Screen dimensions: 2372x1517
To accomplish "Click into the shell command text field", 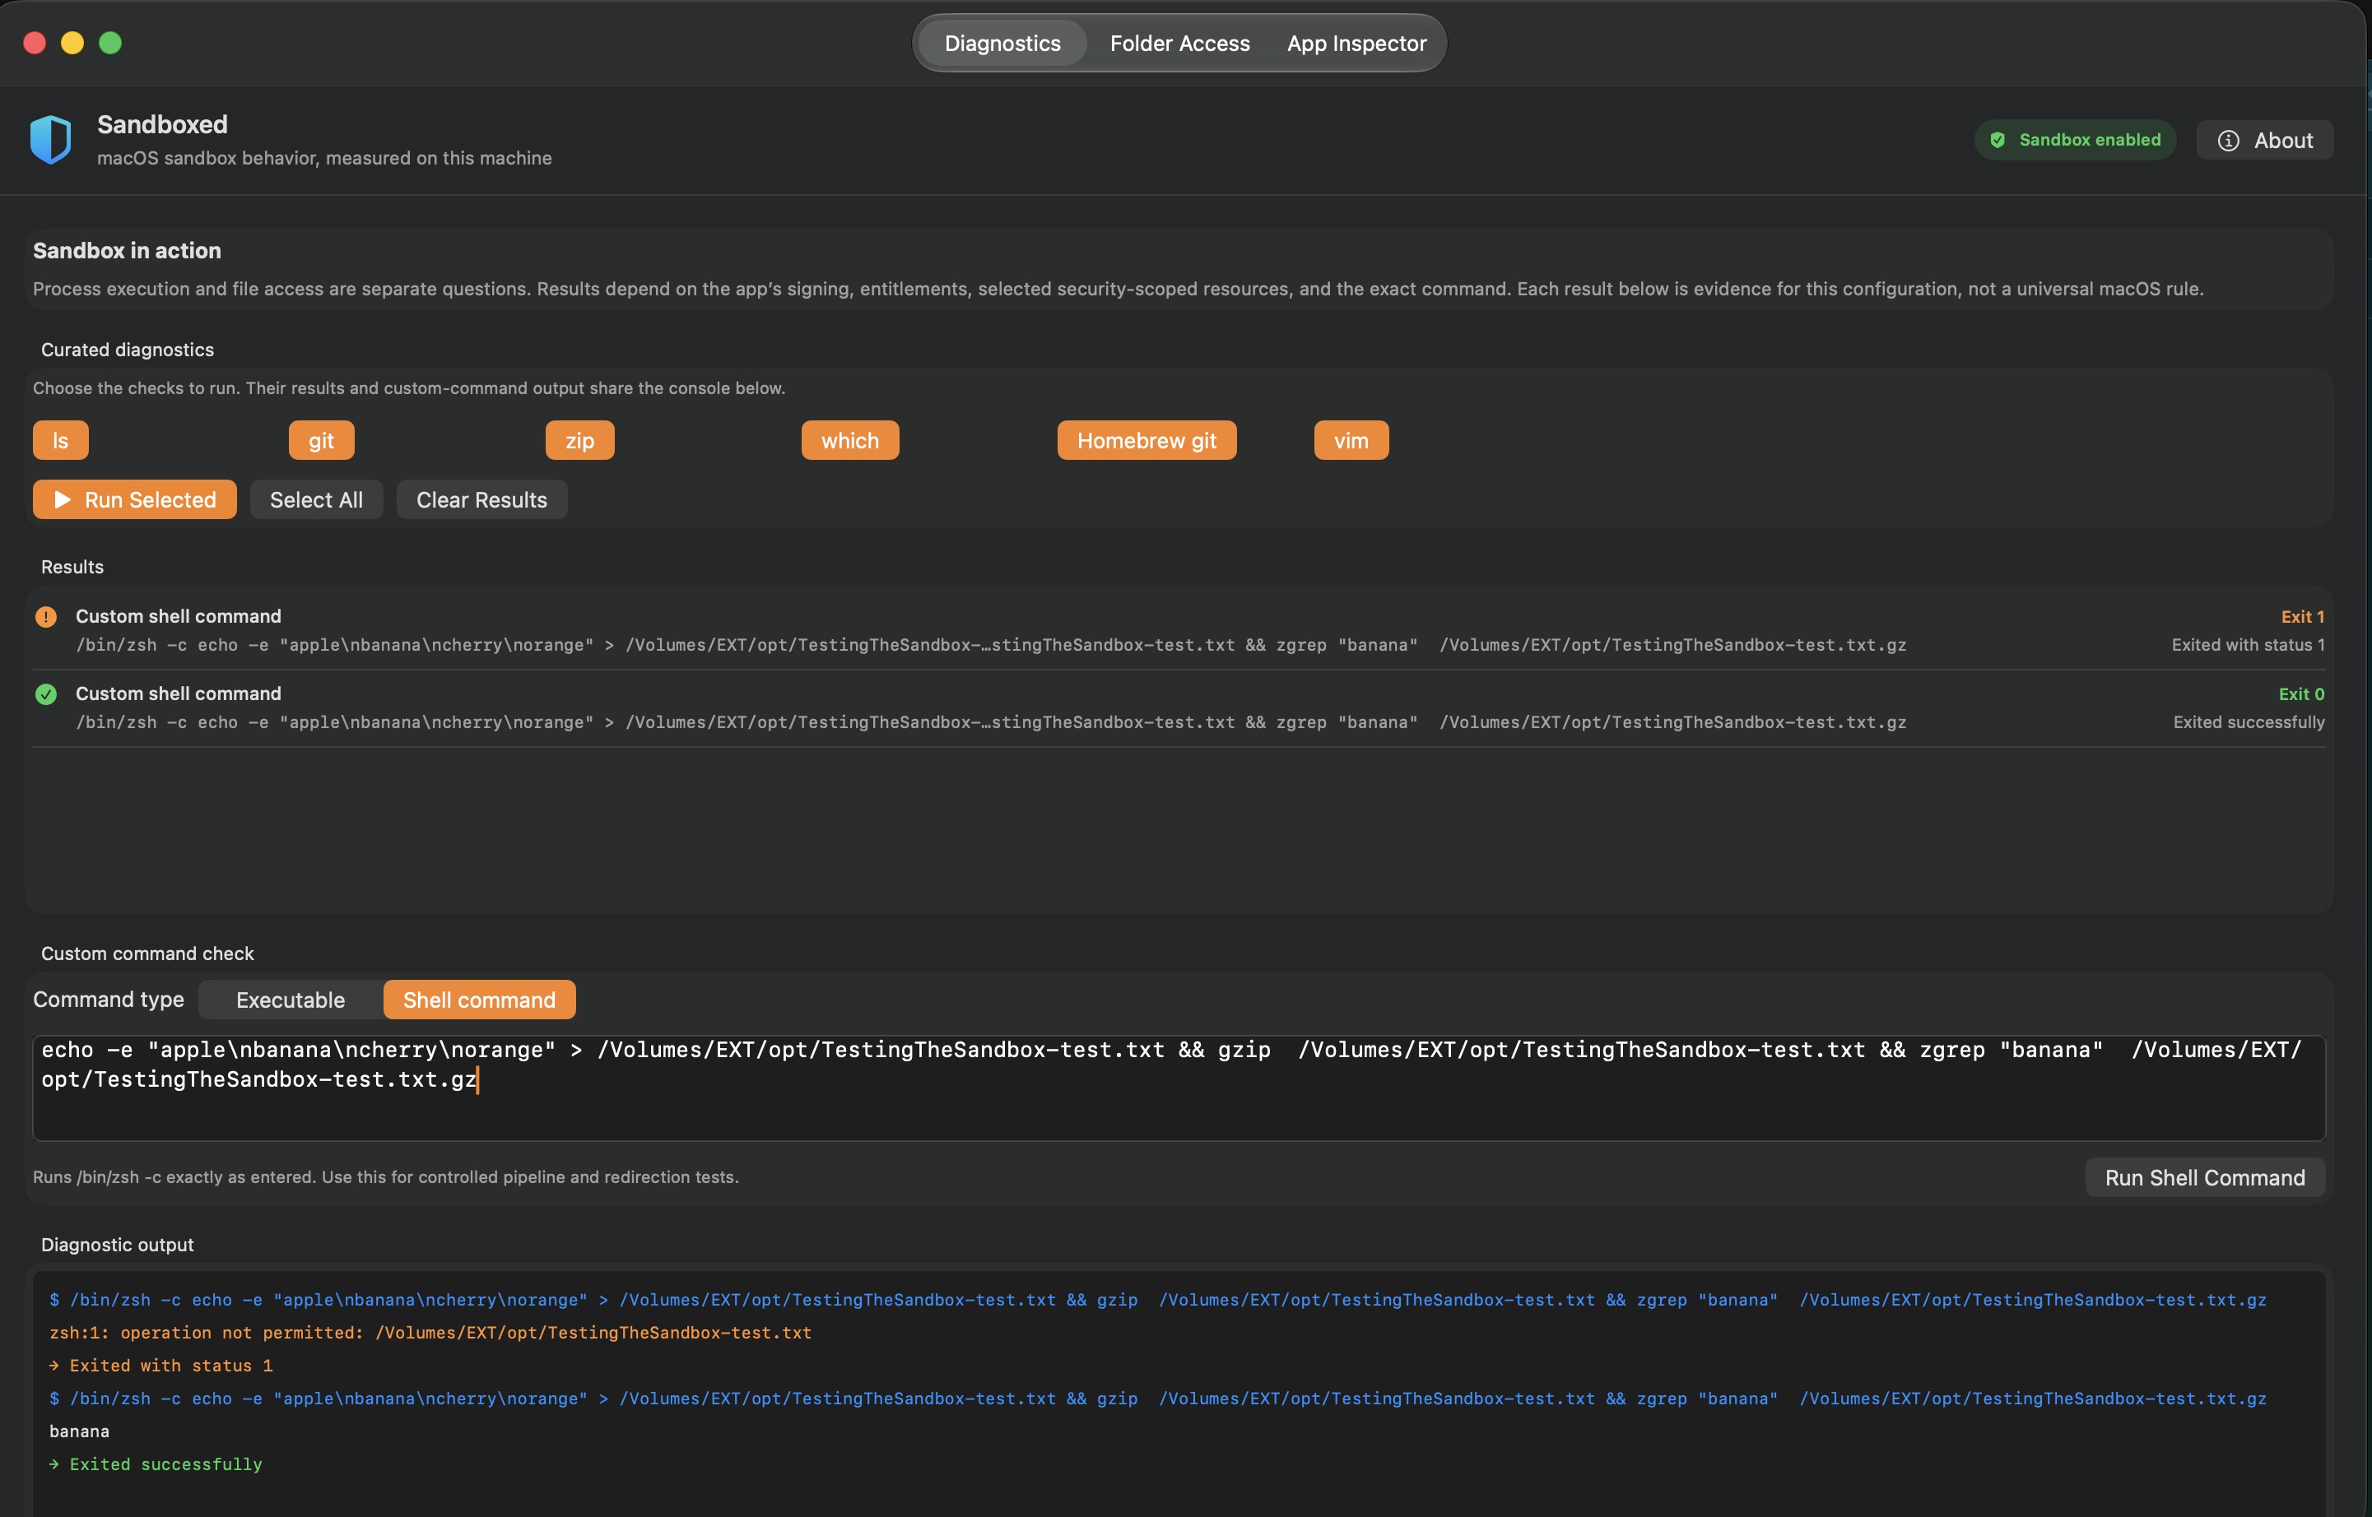I will click(1179, 1088).
